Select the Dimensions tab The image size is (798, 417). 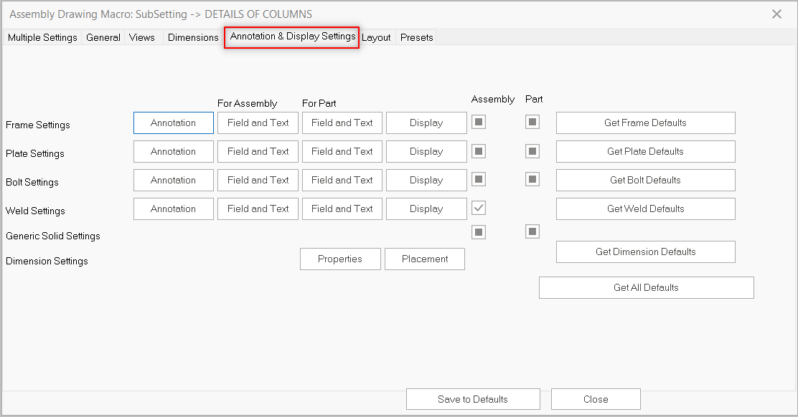[x=193, y=37]
